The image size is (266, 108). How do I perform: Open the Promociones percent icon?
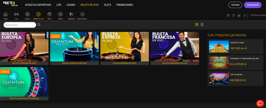tap(82, 14)
